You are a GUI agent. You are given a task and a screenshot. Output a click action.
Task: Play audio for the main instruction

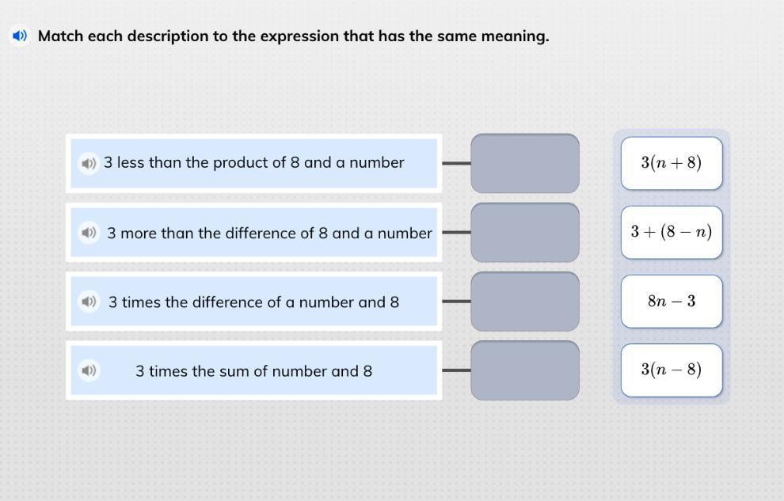click(x=20, y=36)
